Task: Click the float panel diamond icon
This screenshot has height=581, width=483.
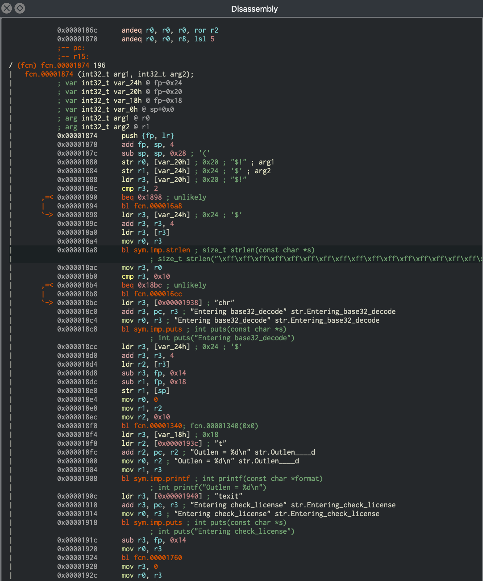Action: point(20,8)
